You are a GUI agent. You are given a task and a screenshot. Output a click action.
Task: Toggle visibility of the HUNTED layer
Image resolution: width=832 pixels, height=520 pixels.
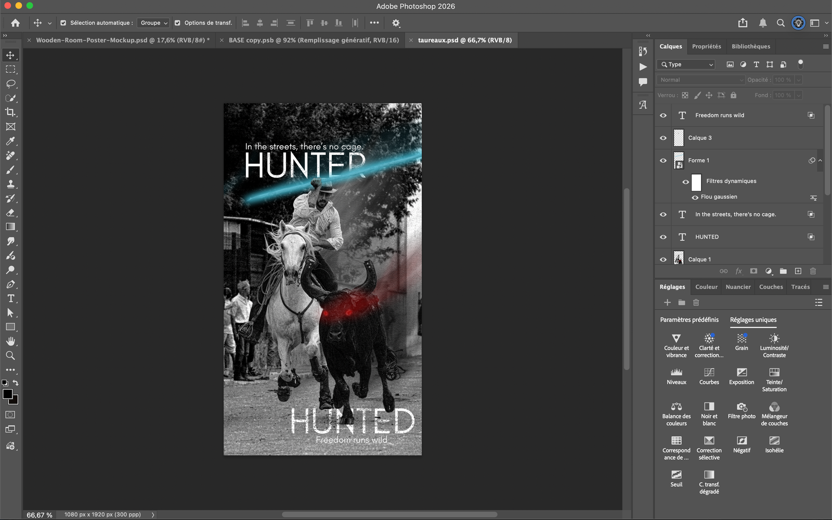tap(663, 237)
